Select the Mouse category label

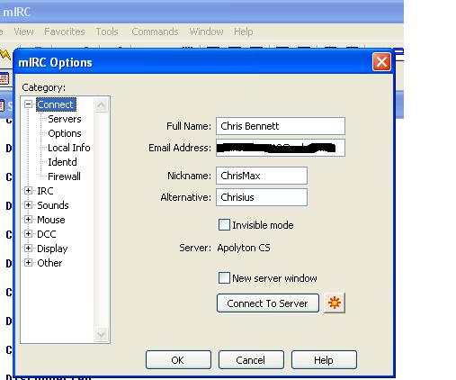pos(51,220)
